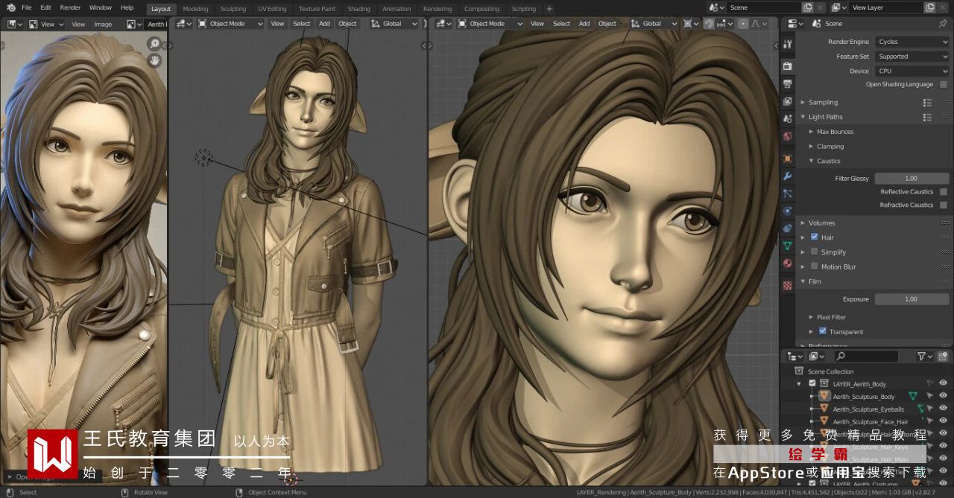
Task: Expand the Sampling panel
Action: click(x=824, y=103)
